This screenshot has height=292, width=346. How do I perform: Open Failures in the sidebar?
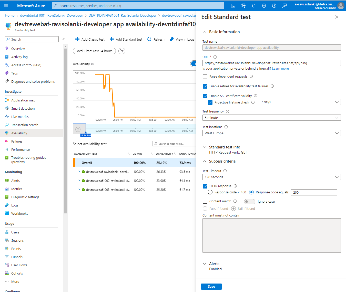17,141
